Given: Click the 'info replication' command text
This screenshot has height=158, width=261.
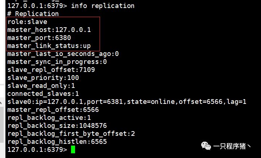Looking at the screenshot, I should 103,6.
